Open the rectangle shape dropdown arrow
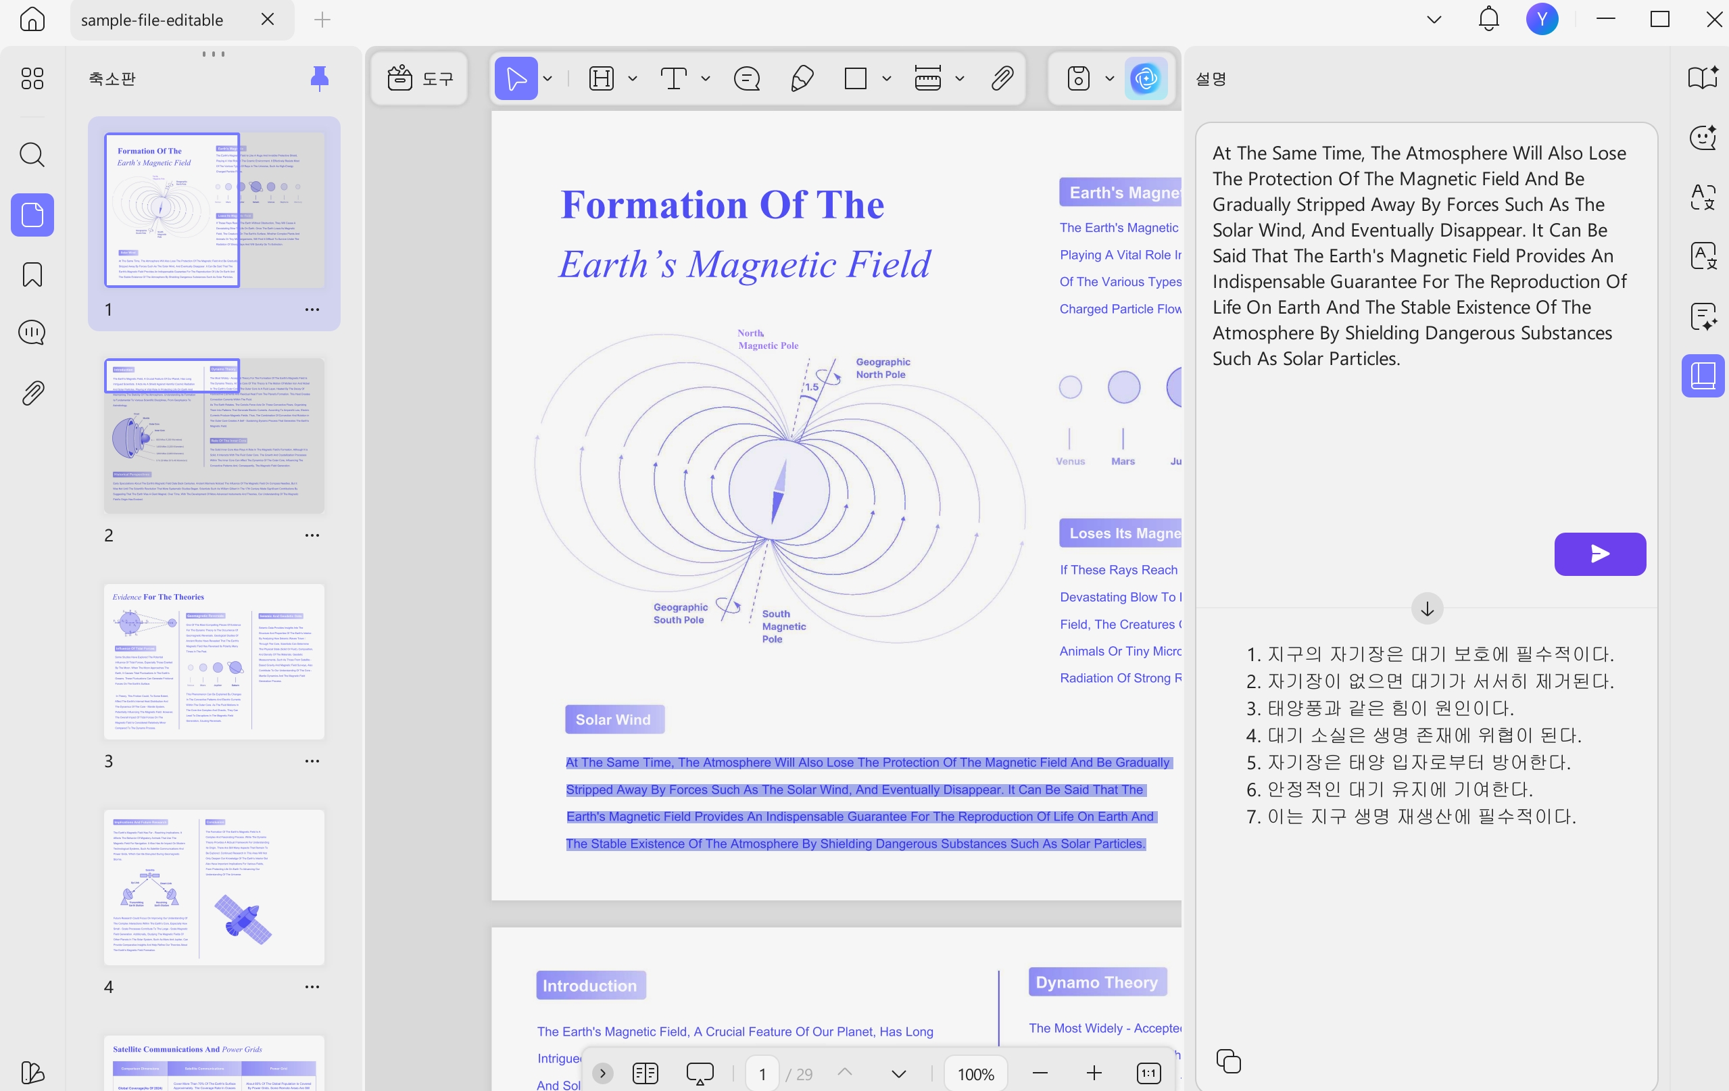This screenshot has width=1729, height=1091. click(x=887, y=78)
